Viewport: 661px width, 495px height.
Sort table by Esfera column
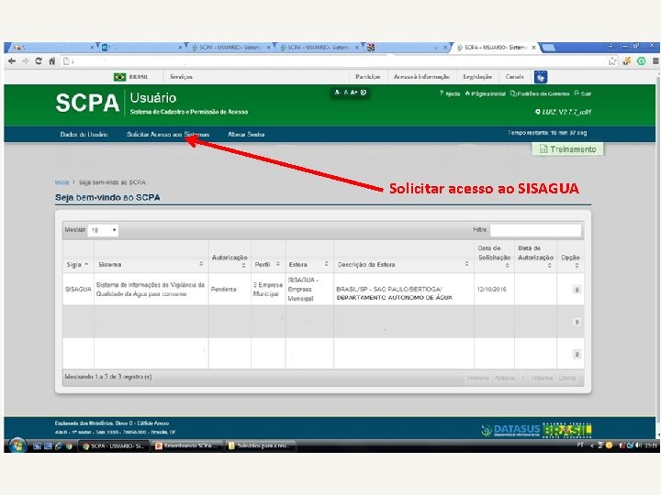(309, 264)
